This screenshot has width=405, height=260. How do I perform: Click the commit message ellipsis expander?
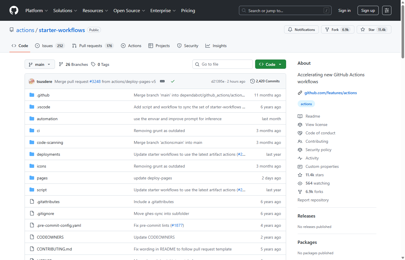tap(162, 81)
